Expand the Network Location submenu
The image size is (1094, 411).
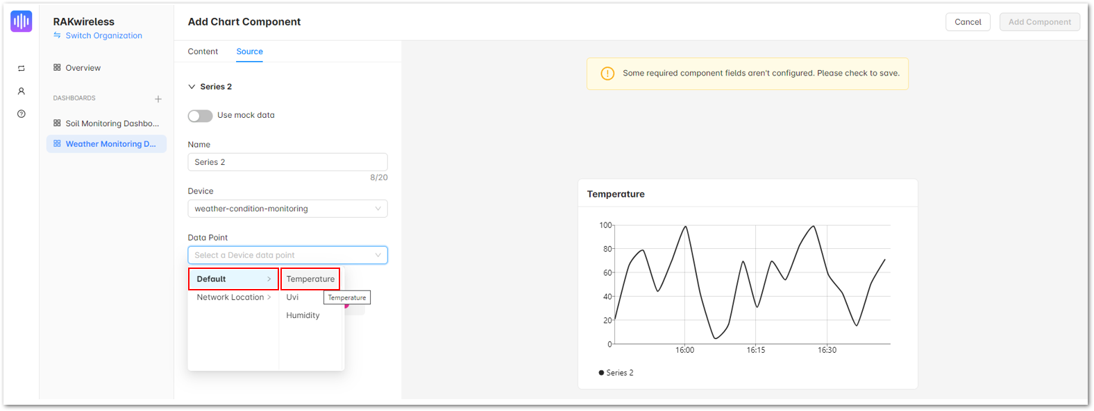tap(234, 297)
